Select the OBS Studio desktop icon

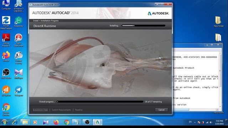[6, 74]
